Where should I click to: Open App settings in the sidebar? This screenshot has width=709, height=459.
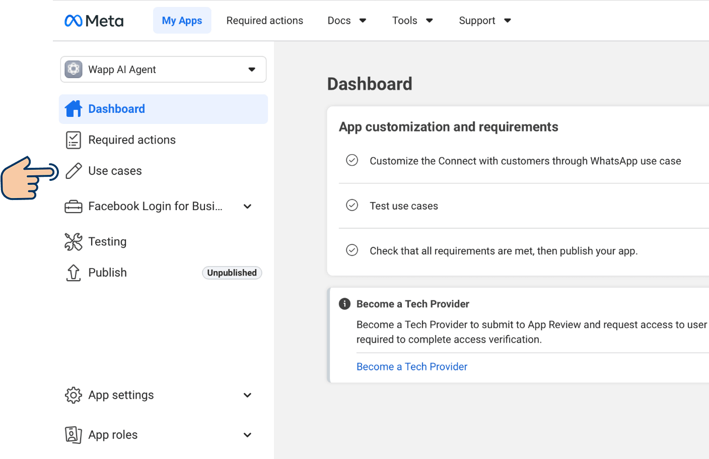coord(121,395)
